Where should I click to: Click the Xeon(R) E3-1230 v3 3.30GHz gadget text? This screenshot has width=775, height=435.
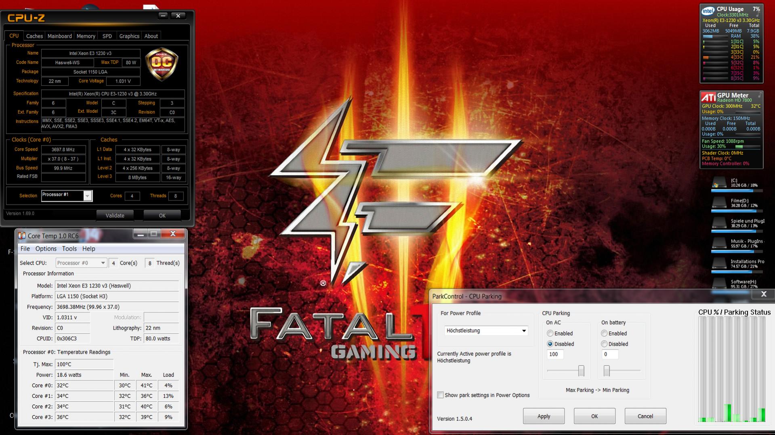pos(731,20)
